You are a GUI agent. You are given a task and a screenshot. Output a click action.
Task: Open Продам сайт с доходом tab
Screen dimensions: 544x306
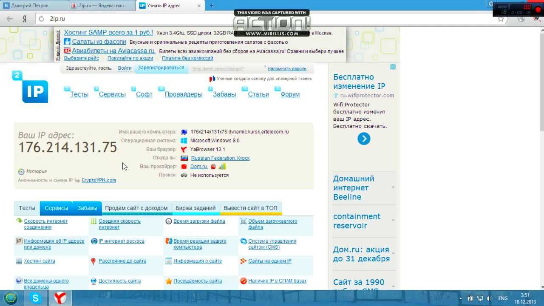[x=136, y=208]
